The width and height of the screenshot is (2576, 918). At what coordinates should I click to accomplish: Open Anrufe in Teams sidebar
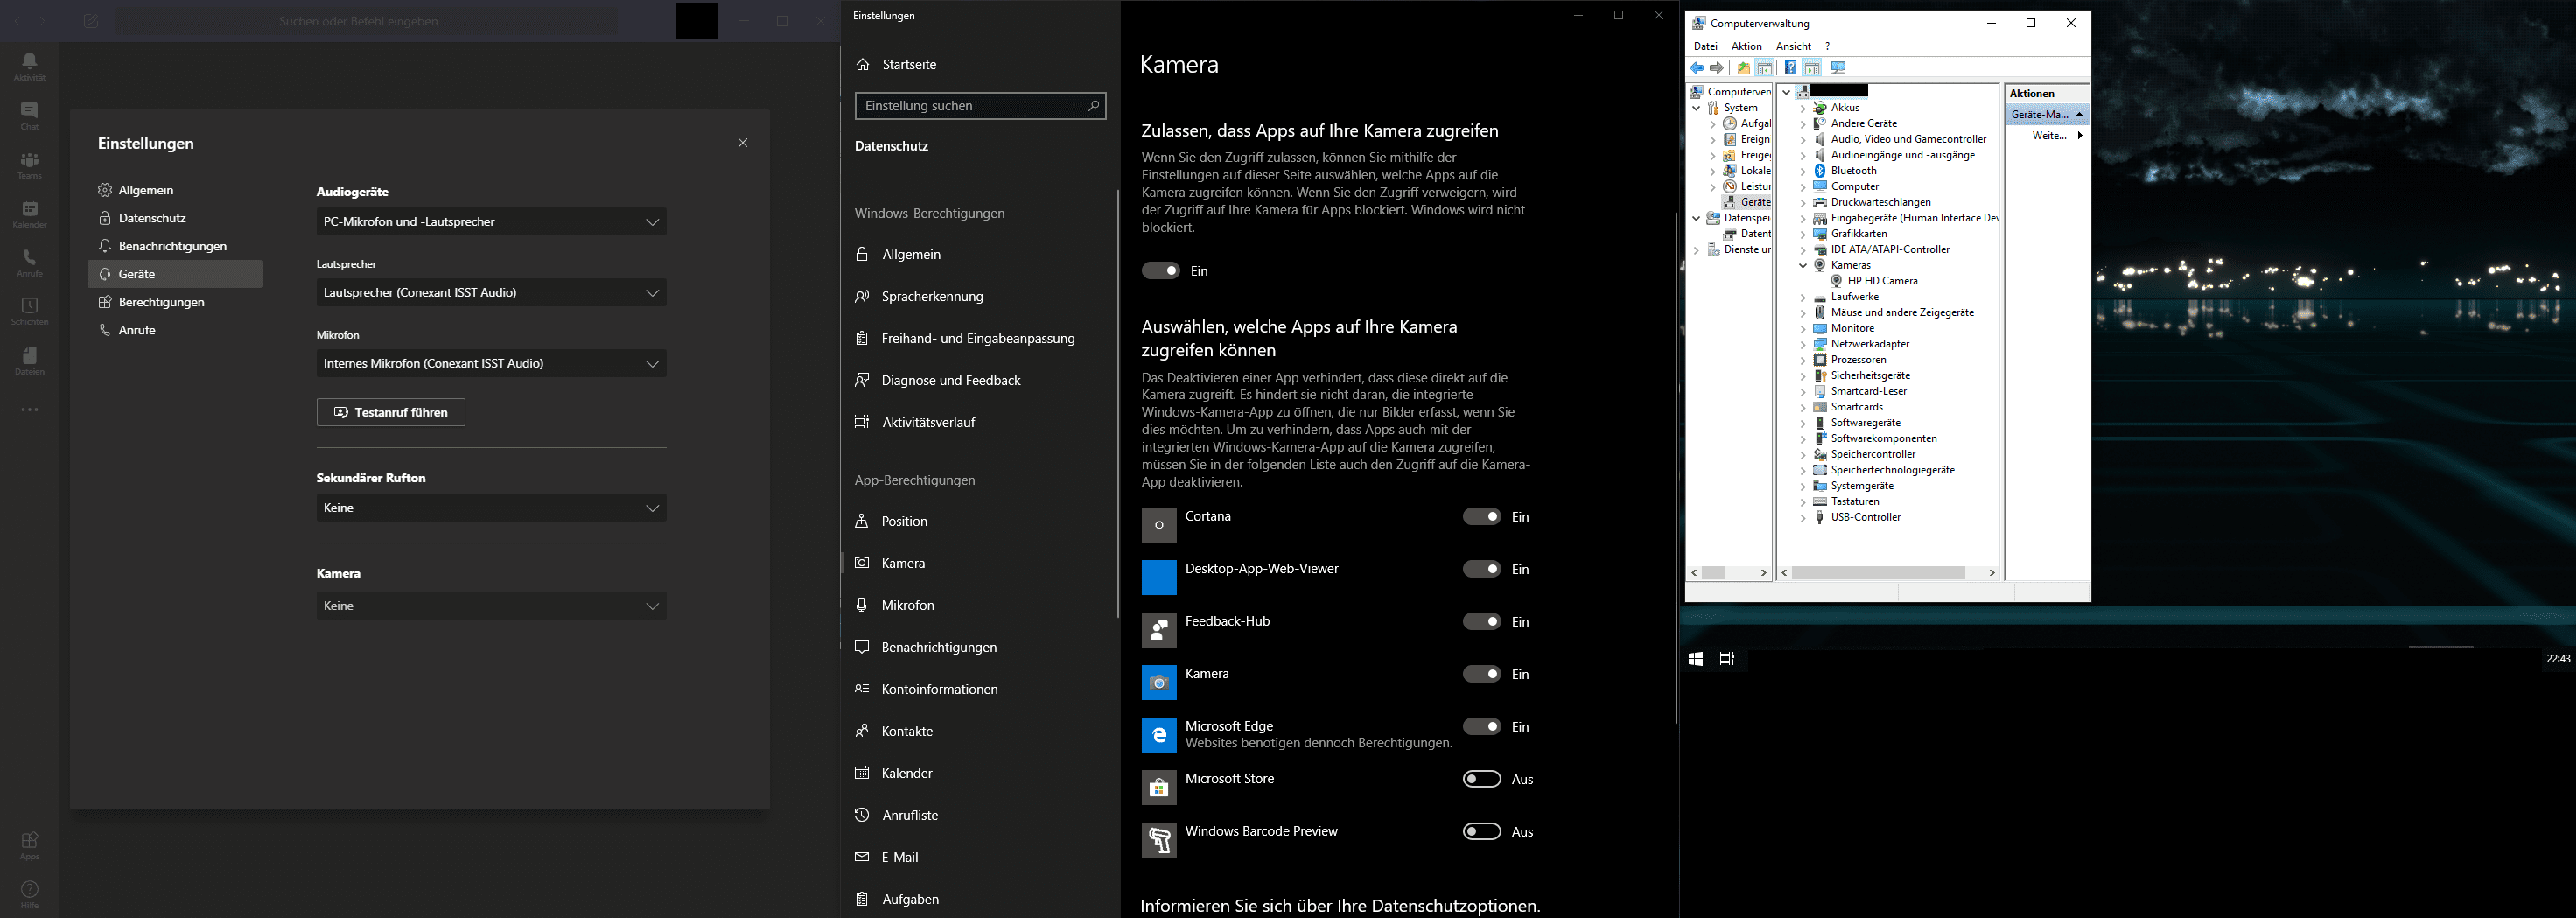(30, 263)
